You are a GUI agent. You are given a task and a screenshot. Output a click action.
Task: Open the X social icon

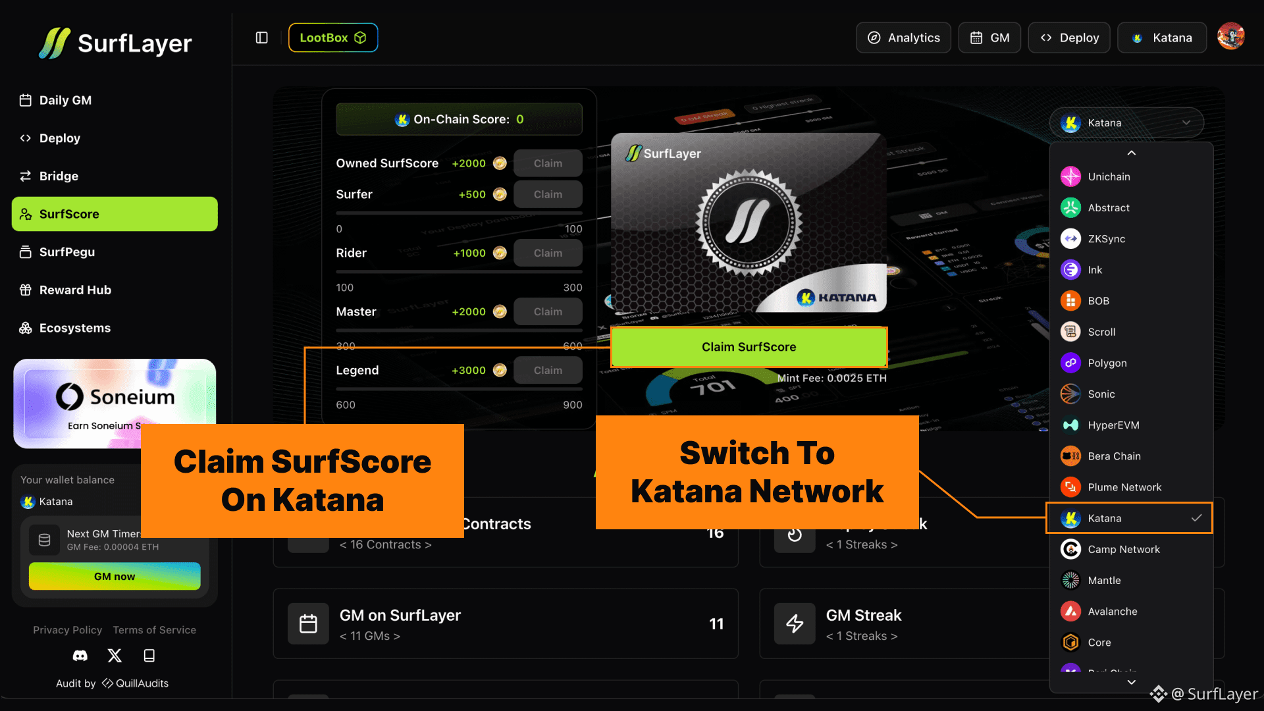pyautogui.click(x=115, y=656)
